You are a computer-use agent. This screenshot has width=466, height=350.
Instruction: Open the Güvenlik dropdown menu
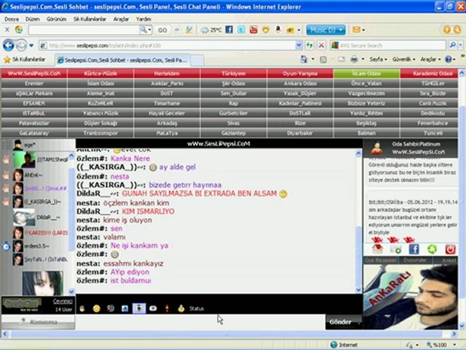tap(403, 59)
